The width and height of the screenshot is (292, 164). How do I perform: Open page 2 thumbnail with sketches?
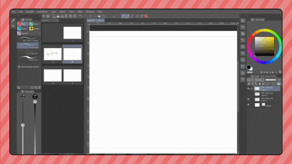(x=53, y=54)
